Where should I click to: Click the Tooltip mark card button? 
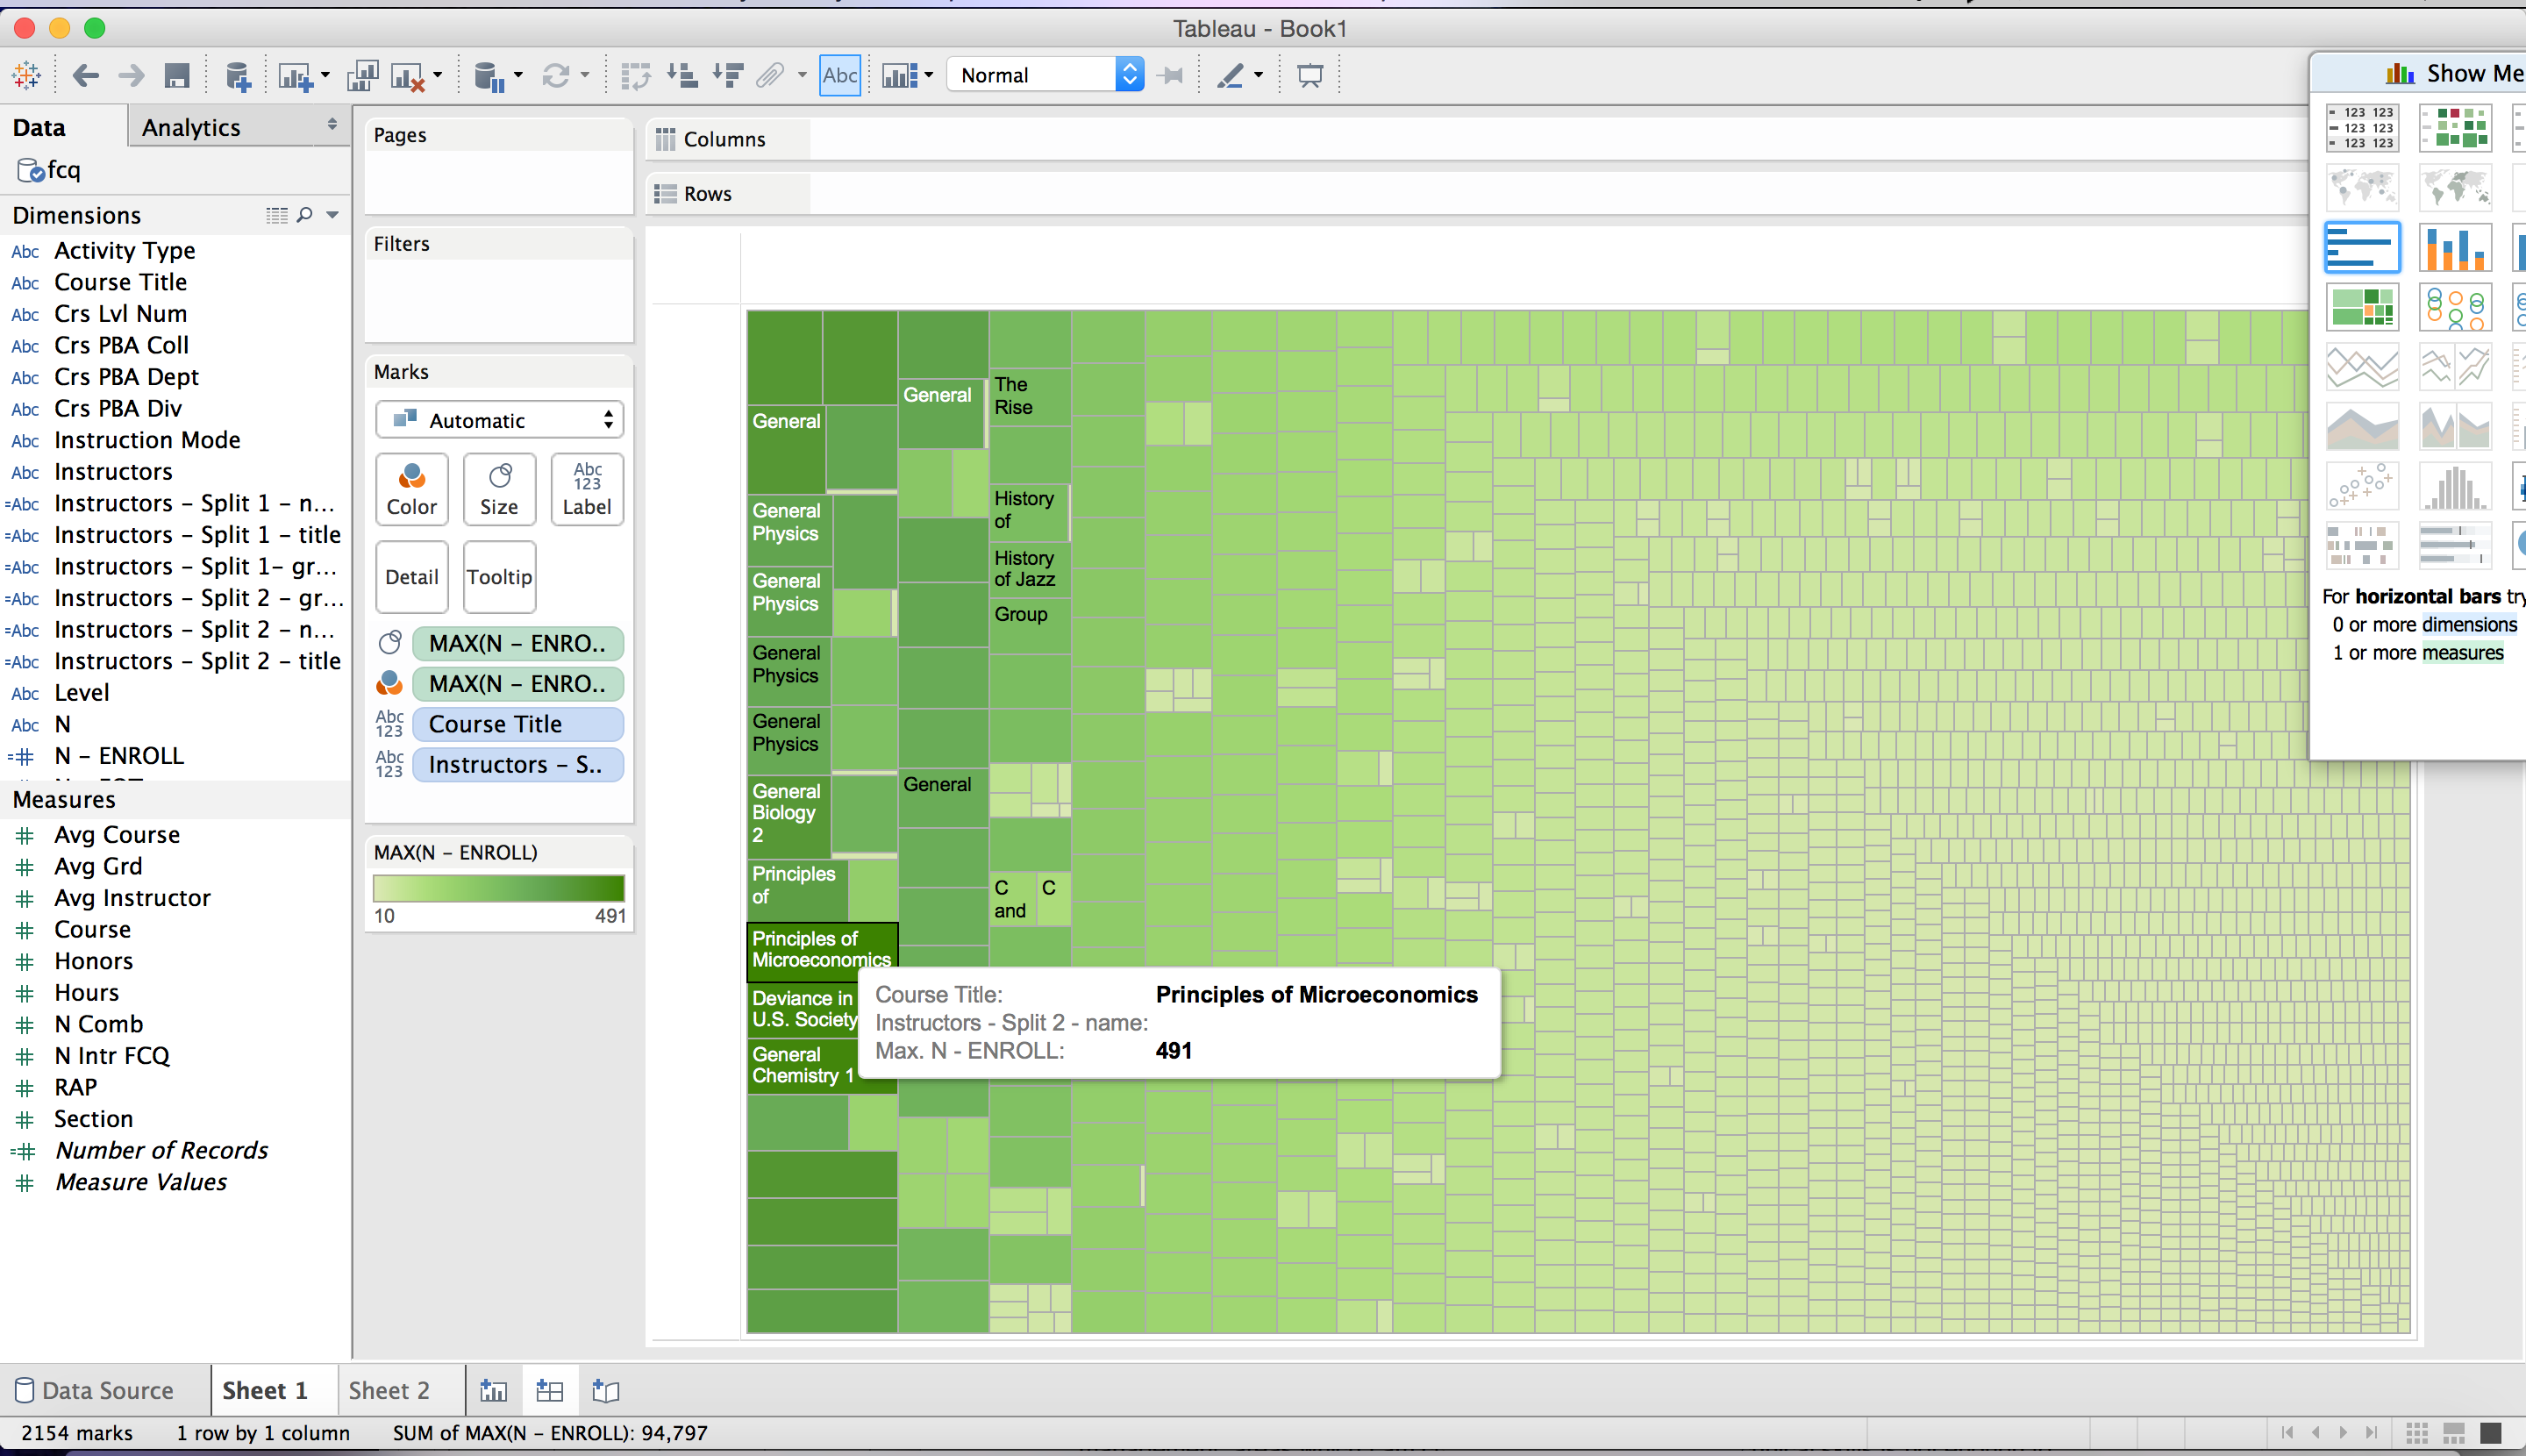pyautogui.click(x=498, y=576)
